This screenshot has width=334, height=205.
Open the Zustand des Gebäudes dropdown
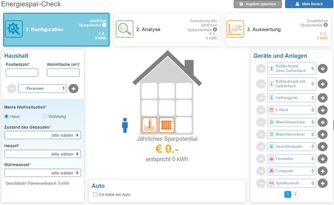point(43,135)
